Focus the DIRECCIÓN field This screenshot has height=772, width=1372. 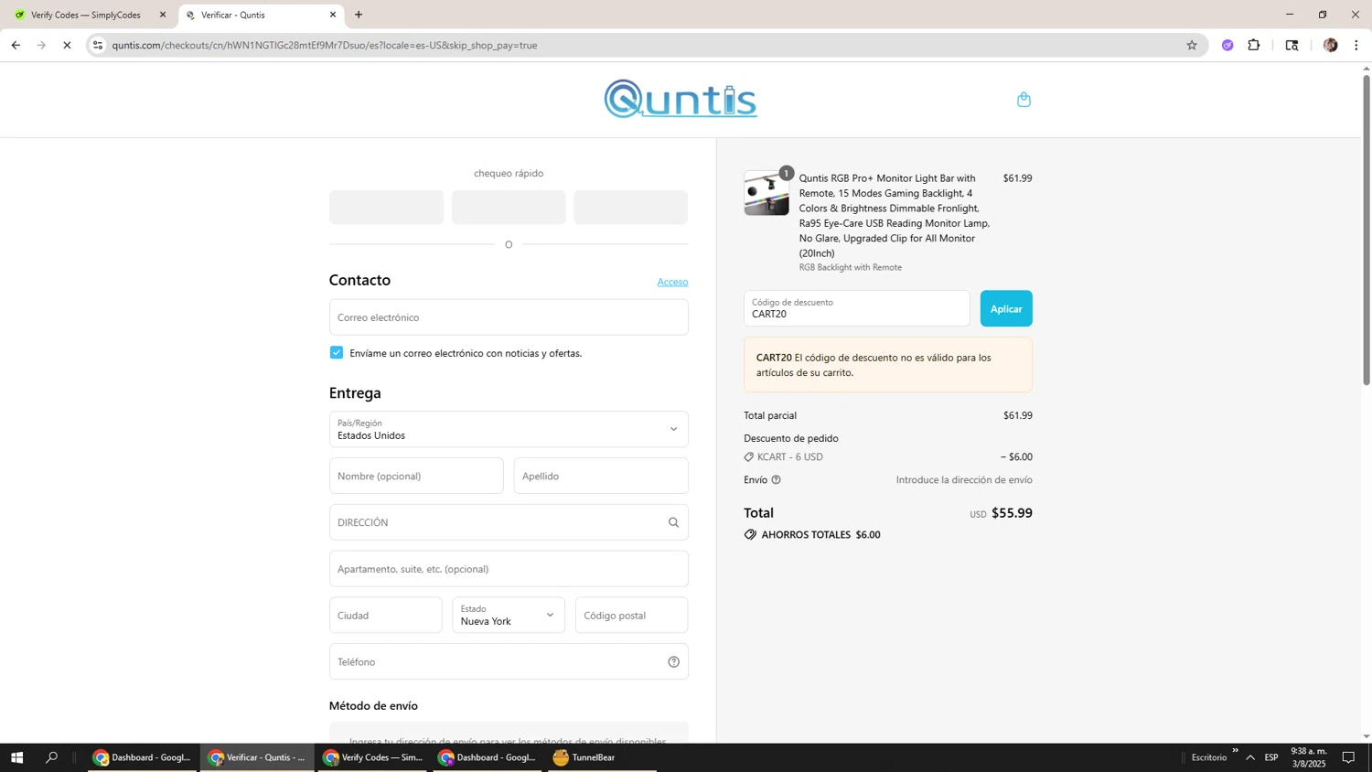click(x=509, y=522)
